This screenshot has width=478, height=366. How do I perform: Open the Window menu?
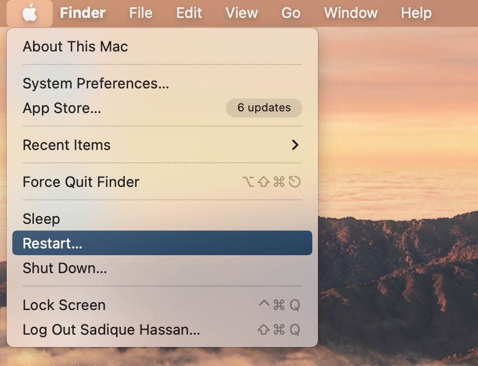(350, 13)
